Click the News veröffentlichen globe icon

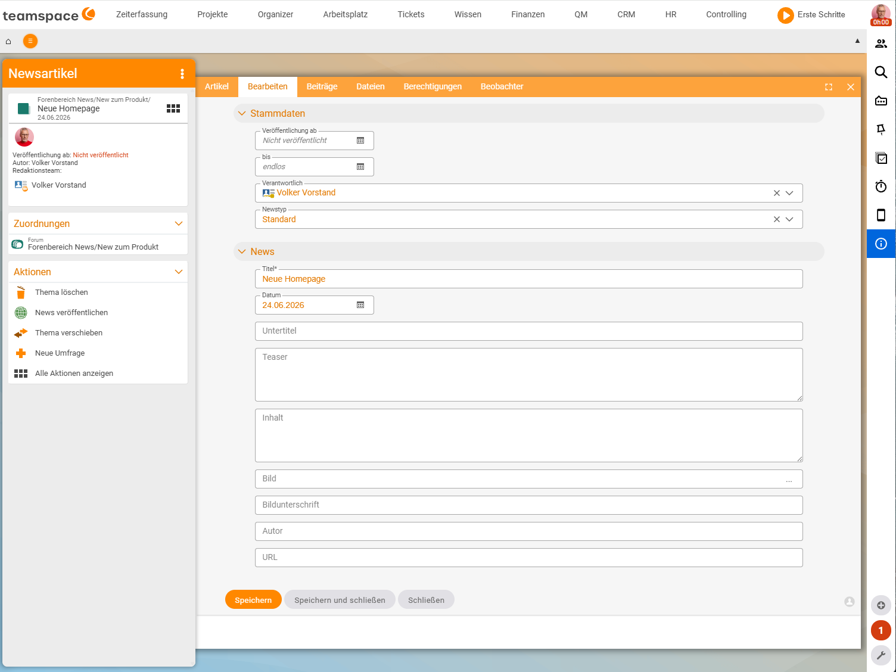click(x=21, y=313)
